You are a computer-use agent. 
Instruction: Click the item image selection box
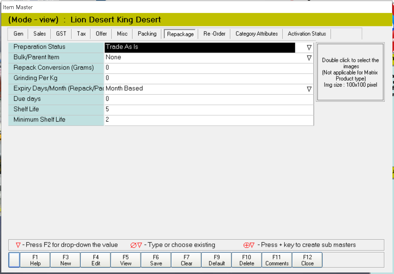(x=350, y=72)
